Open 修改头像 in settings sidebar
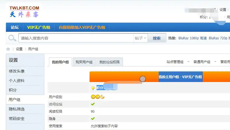The image size is (230, 130). [x=17, y=71]
